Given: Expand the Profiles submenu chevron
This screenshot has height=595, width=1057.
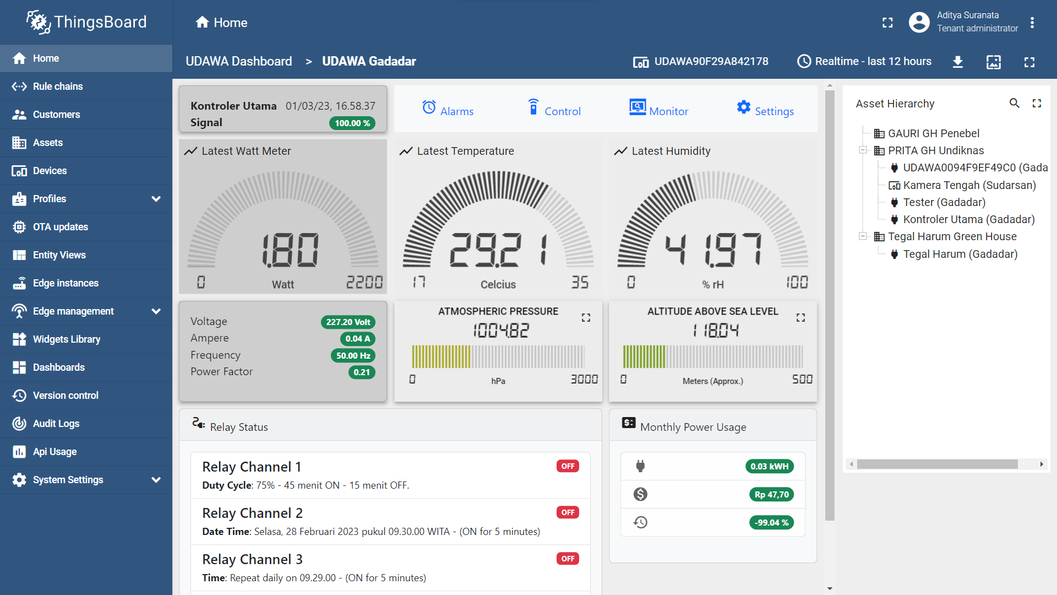Looking at the screenshot, I should coord(156,199).
